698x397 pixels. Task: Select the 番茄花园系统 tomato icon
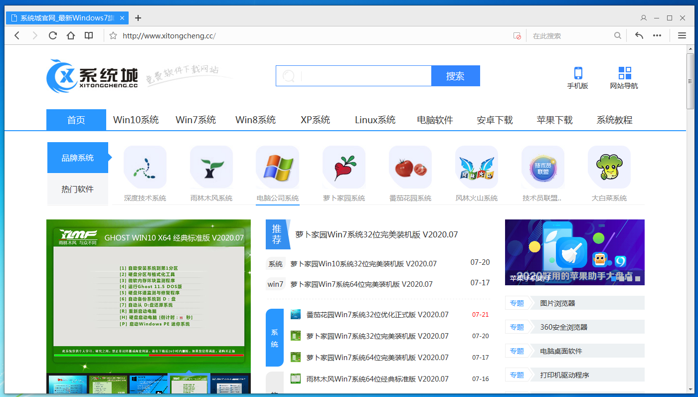[410, 167]
